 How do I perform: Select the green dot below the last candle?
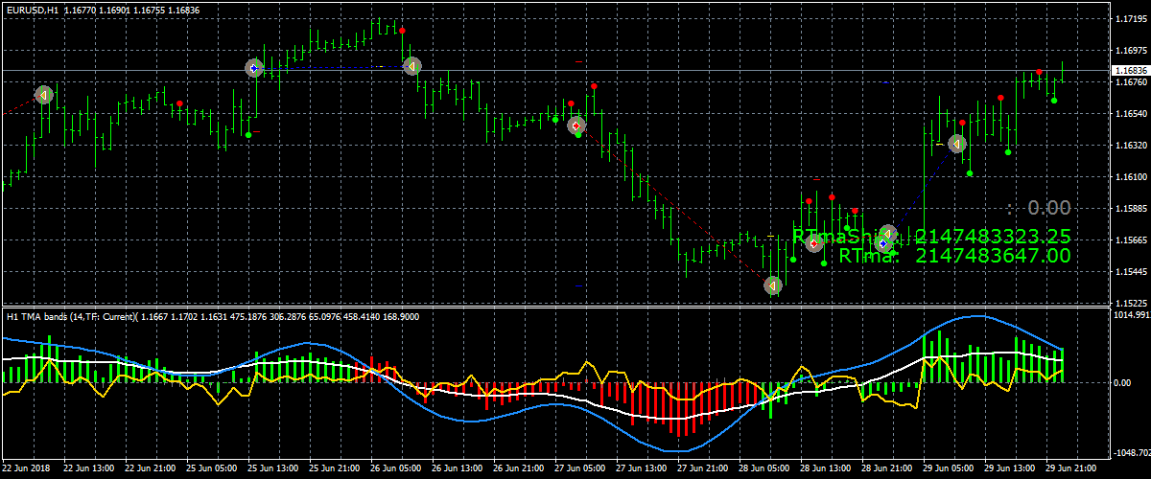point(1053,100)
